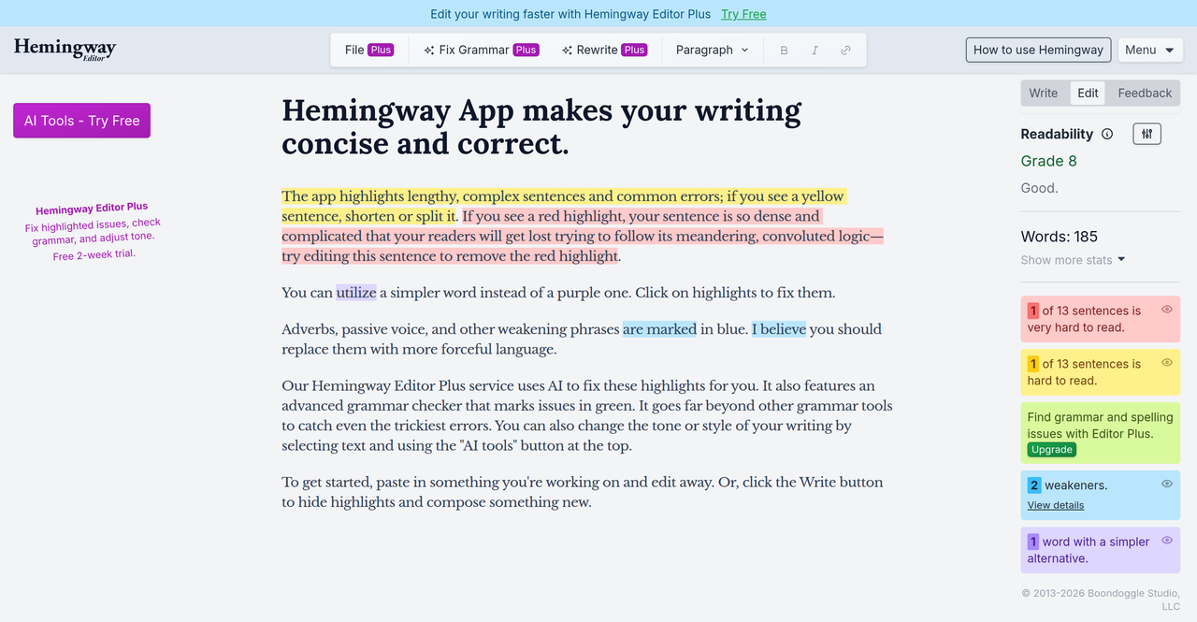Open View details for weakeners
The width and height of the screenshot is (1197, 622).
pos(1056,505)
